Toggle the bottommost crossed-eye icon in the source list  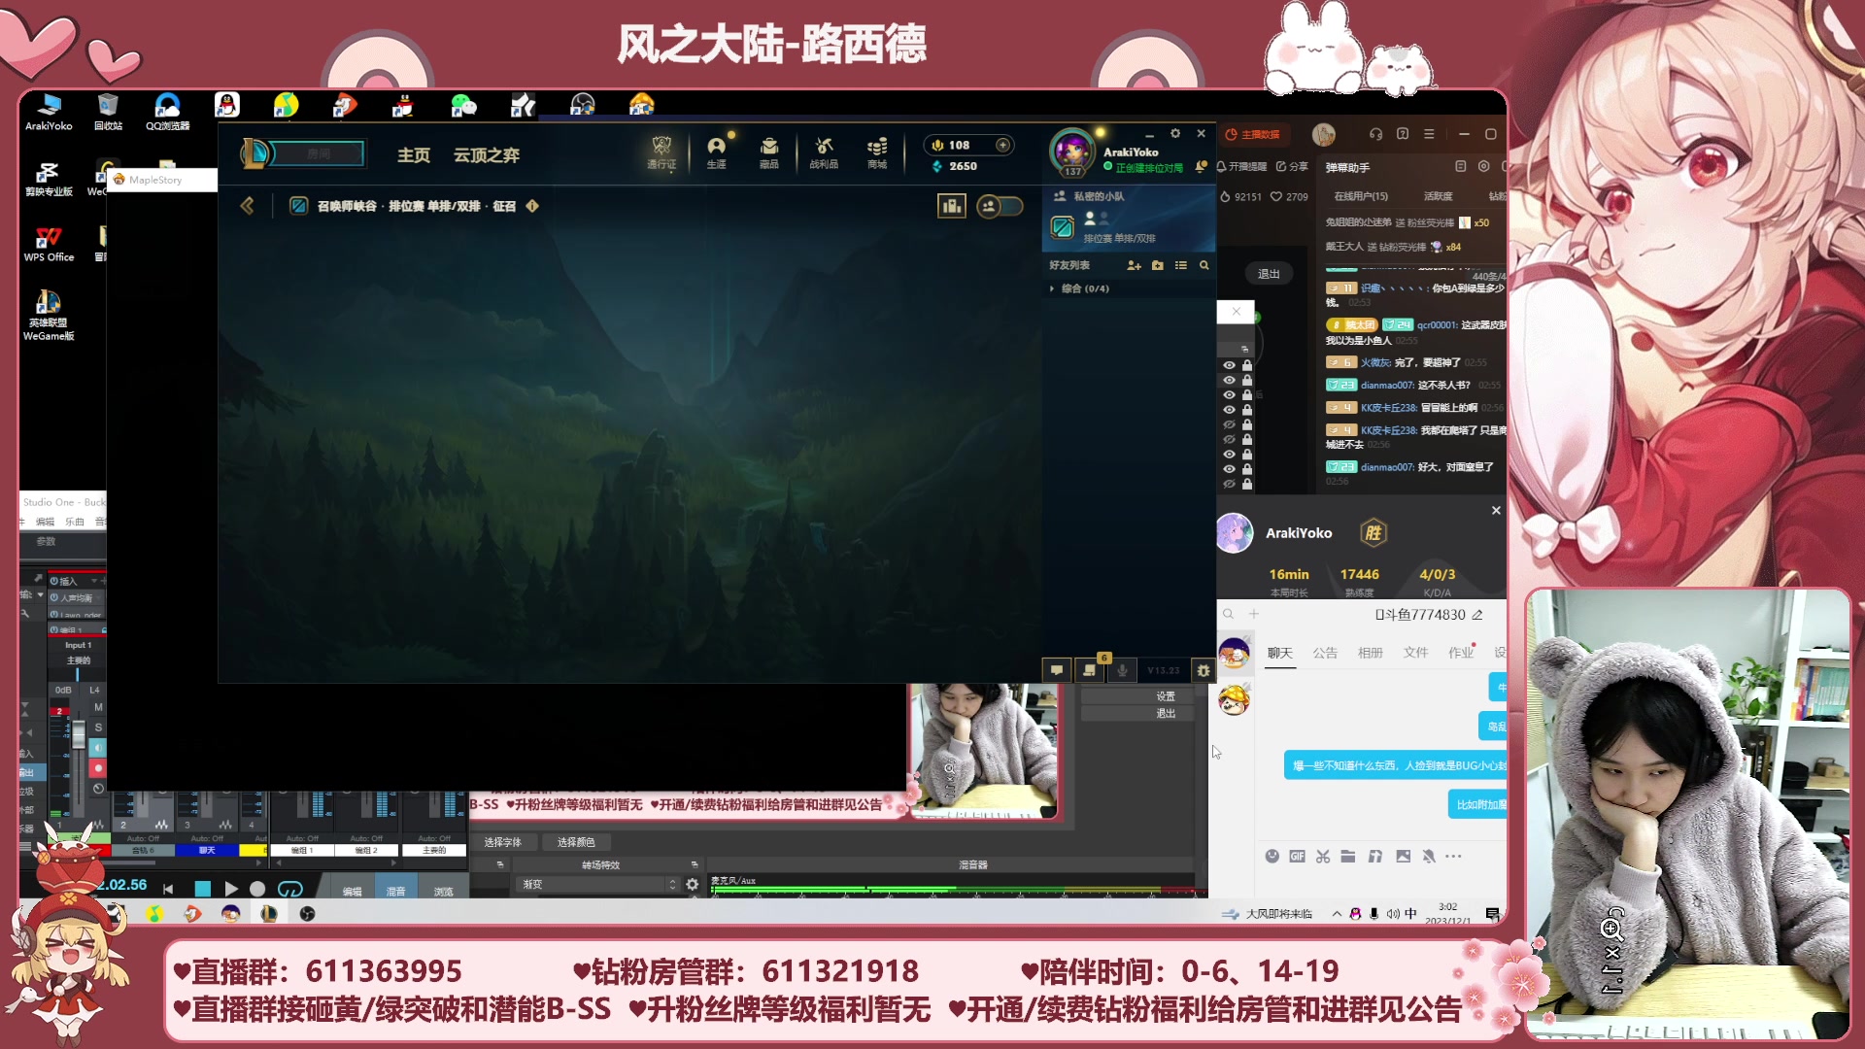[x=1229, y=484]
